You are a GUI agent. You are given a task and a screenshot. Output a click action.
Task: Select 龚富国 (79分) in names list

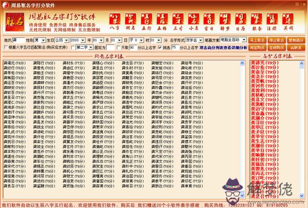[103, 181]
